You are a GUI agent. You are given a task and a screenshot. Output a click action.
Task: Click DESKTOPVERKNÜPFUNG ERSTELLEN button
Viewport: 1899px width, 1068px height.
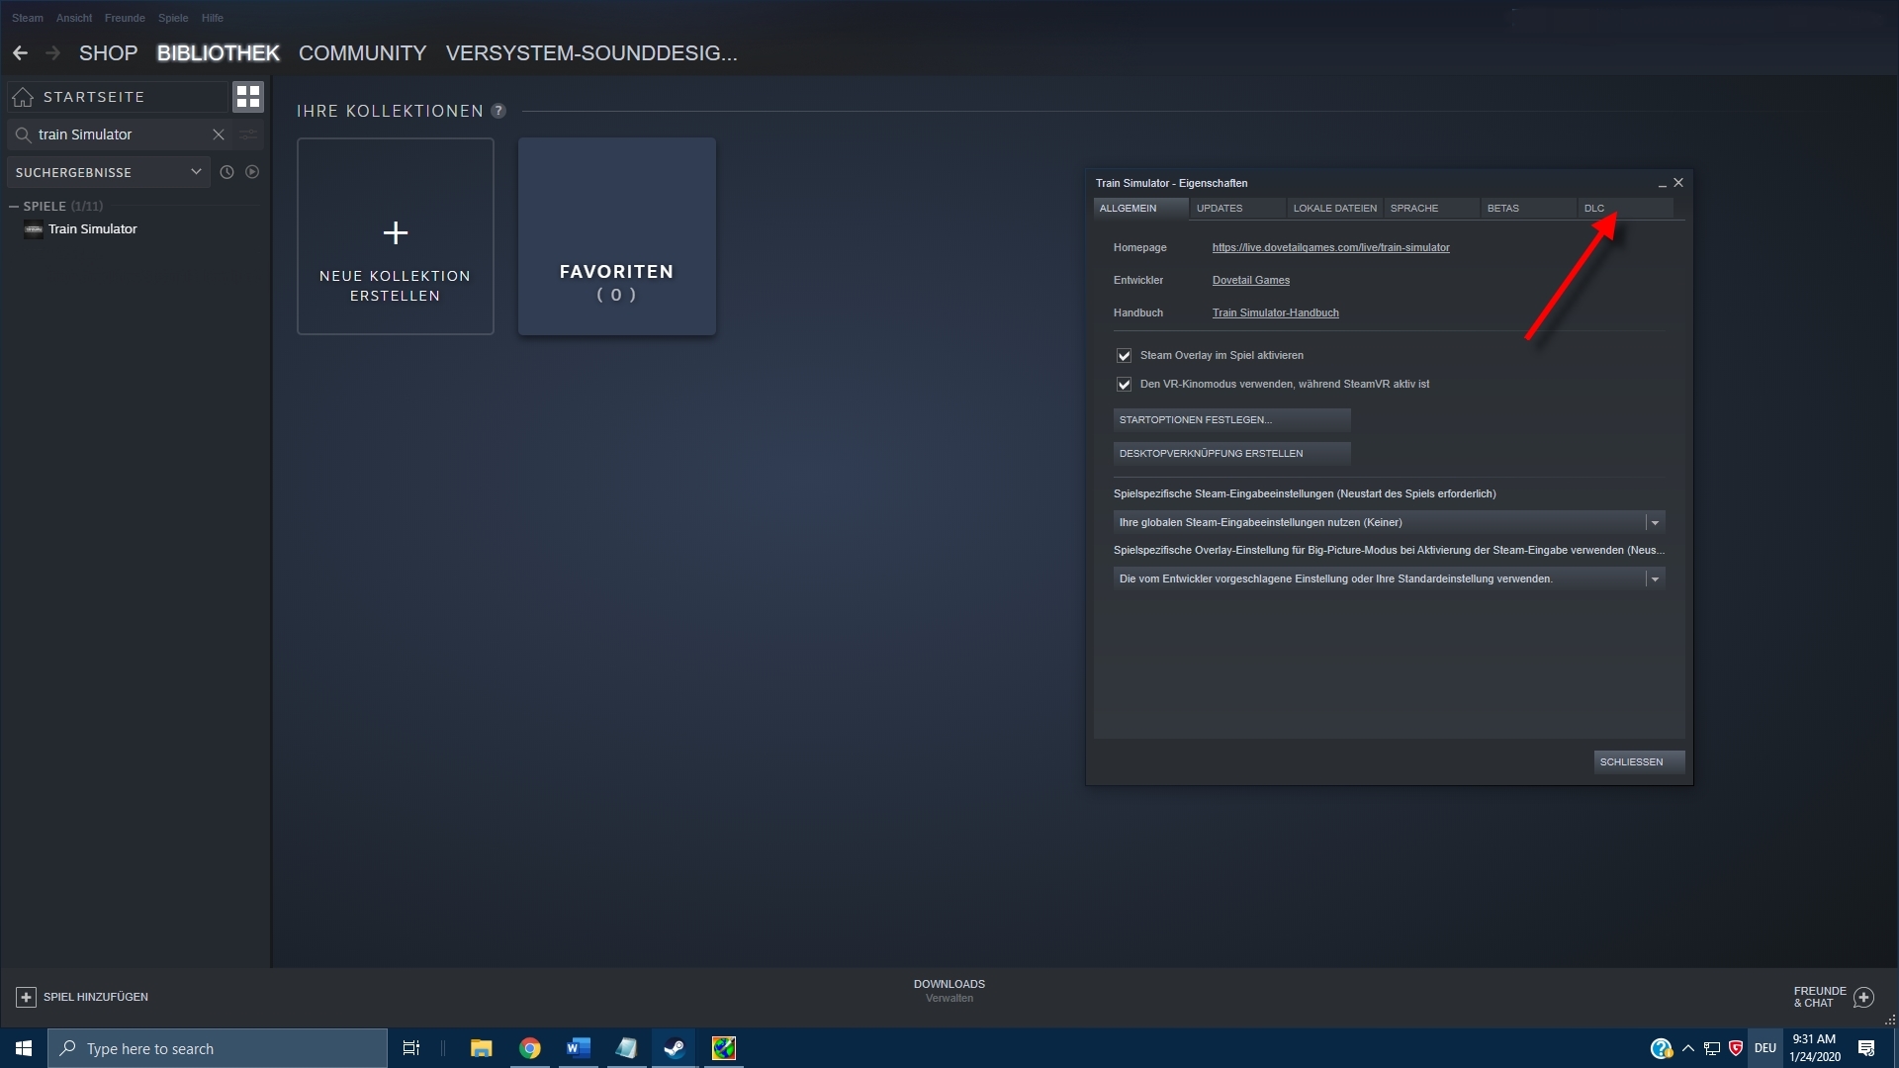coord(1231,454)
